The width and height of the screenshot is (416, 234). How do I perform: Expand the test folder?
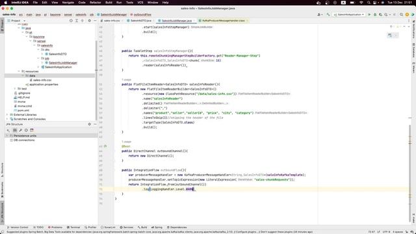click(x=15, y=88)
